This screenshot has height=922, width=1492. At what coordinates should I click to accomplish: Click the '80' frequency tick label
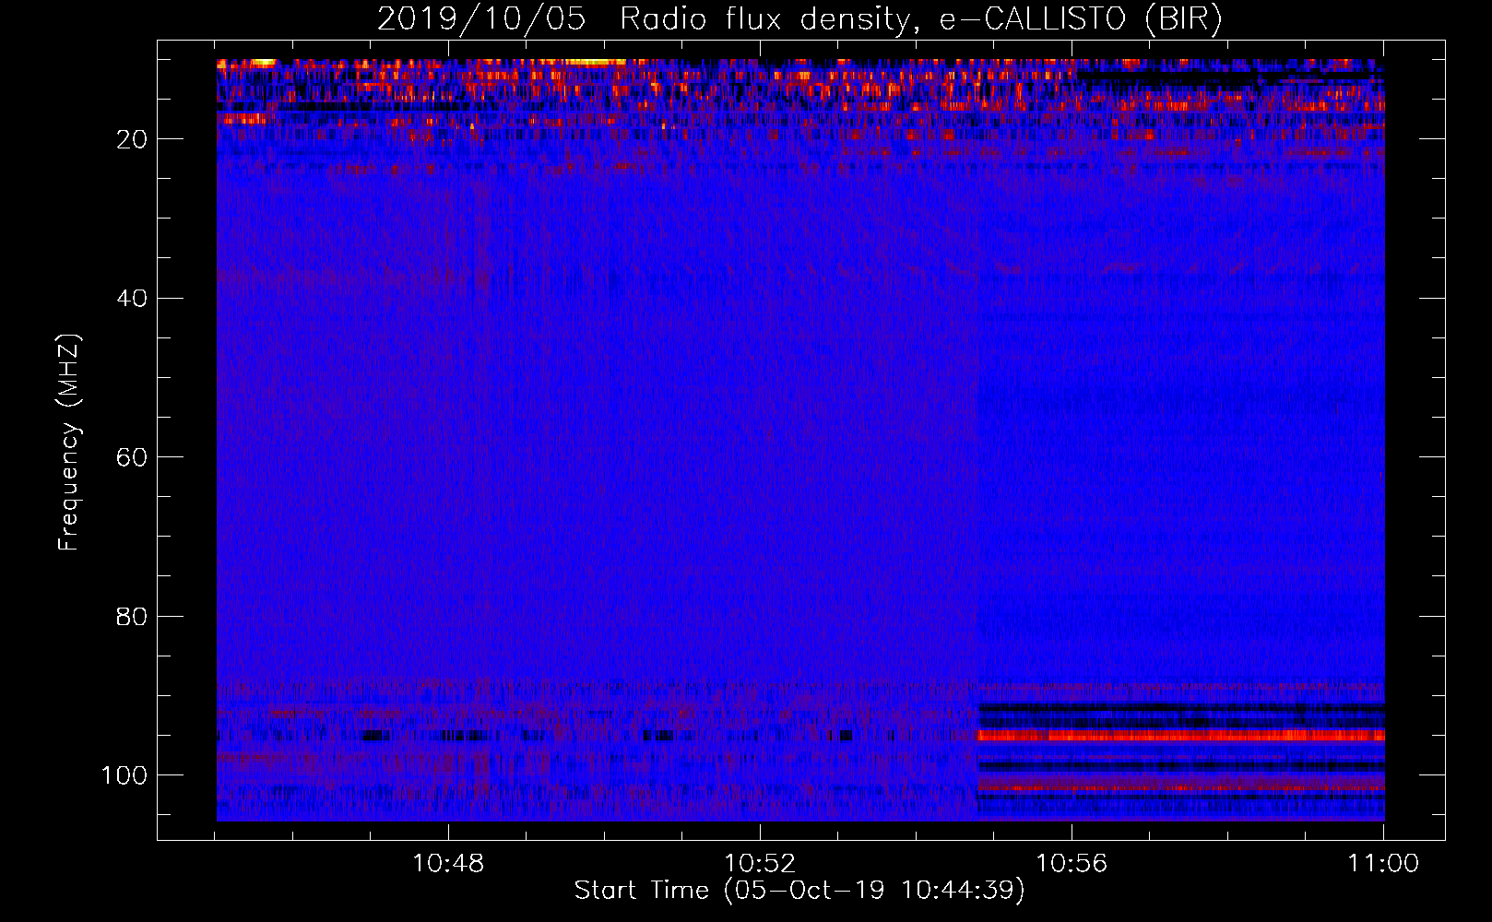pyautogui.click(x=132, y=617)
